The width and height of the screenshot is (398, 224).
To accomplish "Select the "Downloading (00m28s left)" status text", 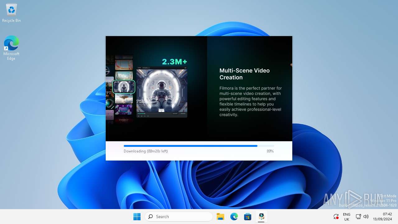I will click(x=146, y=151).
